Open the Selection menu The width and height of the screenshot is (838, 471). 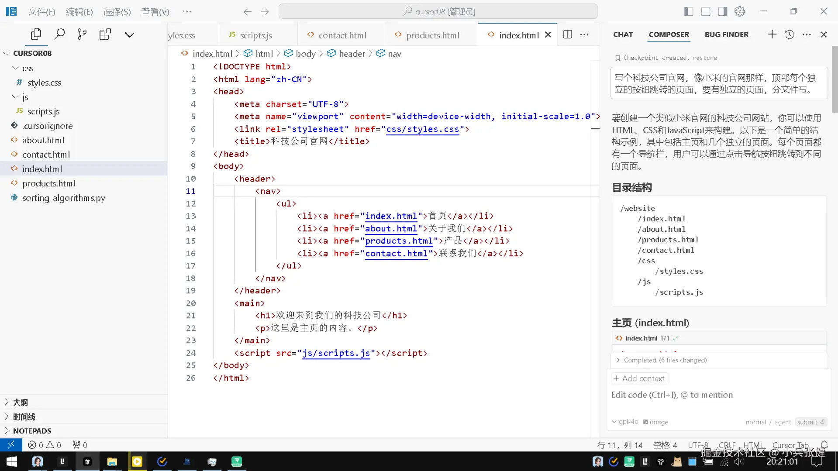pyautogui.click(x=117, y=12)
